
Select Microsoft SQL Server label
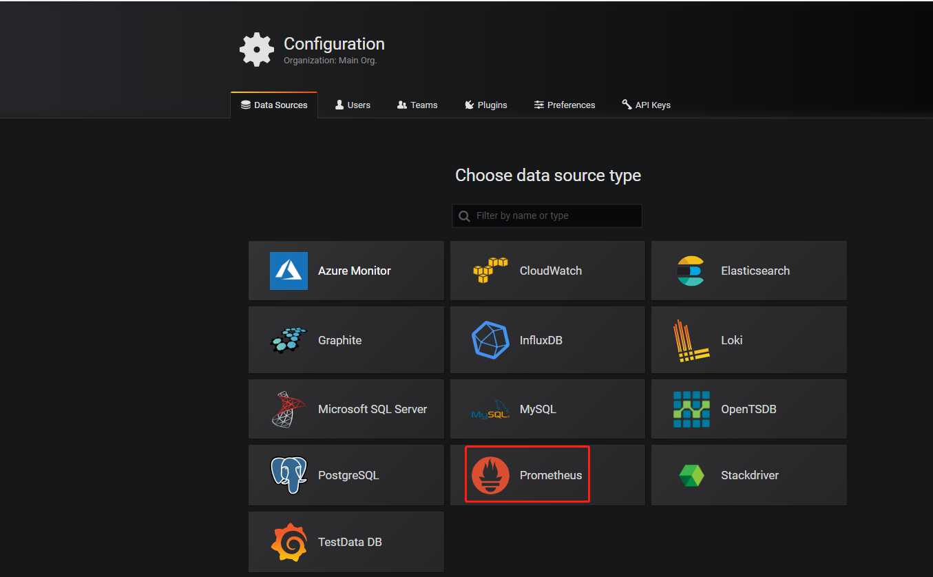(x=373, y=409)
